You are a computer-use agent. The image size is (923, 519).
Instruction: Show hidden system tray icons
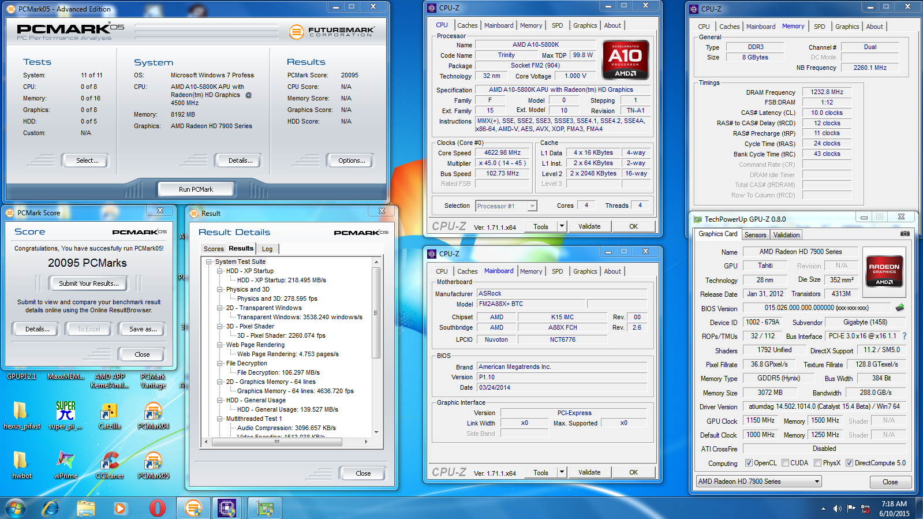823,509
